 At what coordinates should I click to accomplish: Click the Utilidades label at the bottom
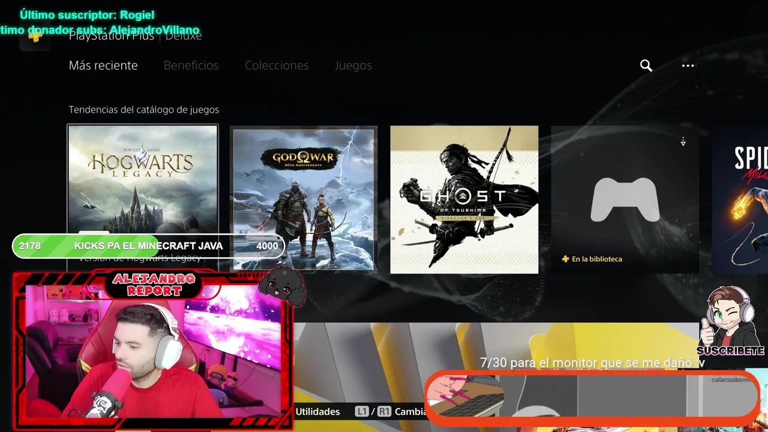317,412
